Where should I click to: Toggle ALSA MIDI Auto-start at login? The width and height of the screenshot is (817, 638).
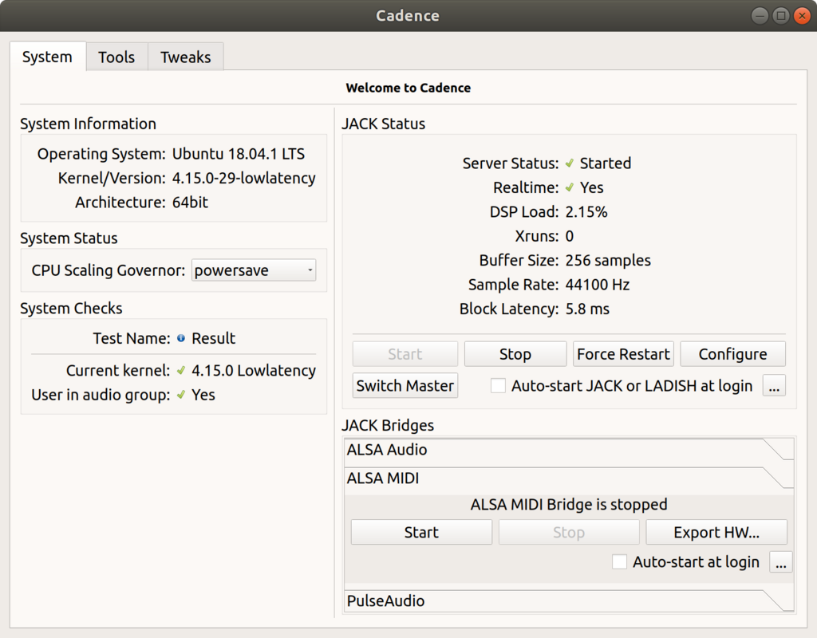coord(620,562)
